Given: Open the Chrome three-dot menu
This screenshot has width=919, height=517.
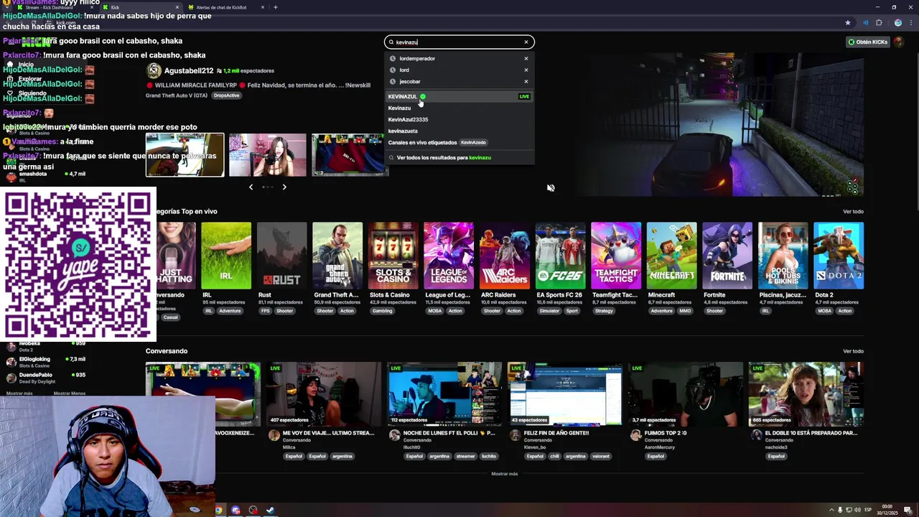Looking at the screenshot, I should point(910,22).
